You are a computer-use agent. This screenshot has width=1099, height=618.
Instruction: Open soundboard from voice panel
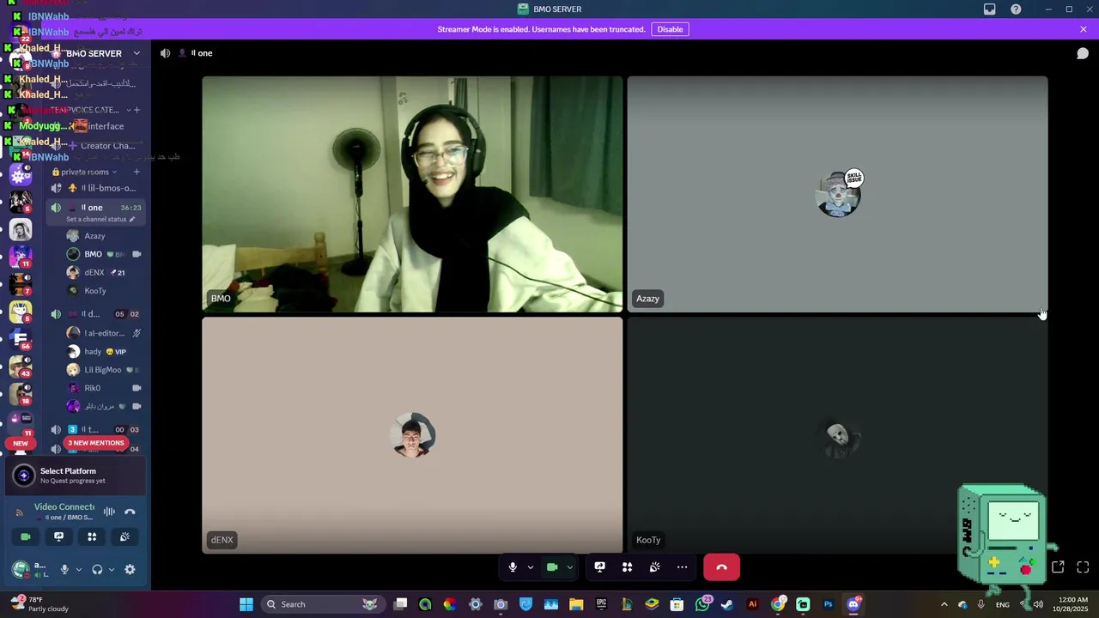[x=124, y=536]
